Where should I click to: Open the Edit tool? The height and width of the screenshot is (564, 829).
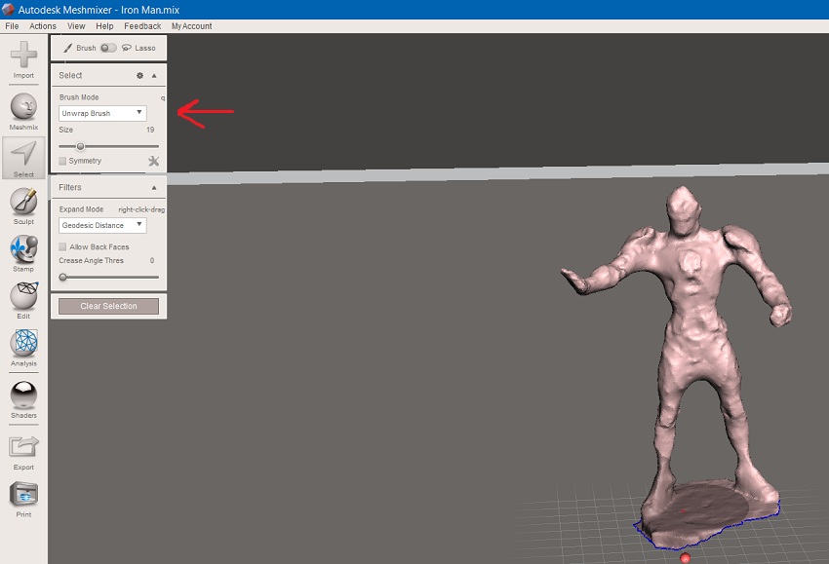coord(23,300)
